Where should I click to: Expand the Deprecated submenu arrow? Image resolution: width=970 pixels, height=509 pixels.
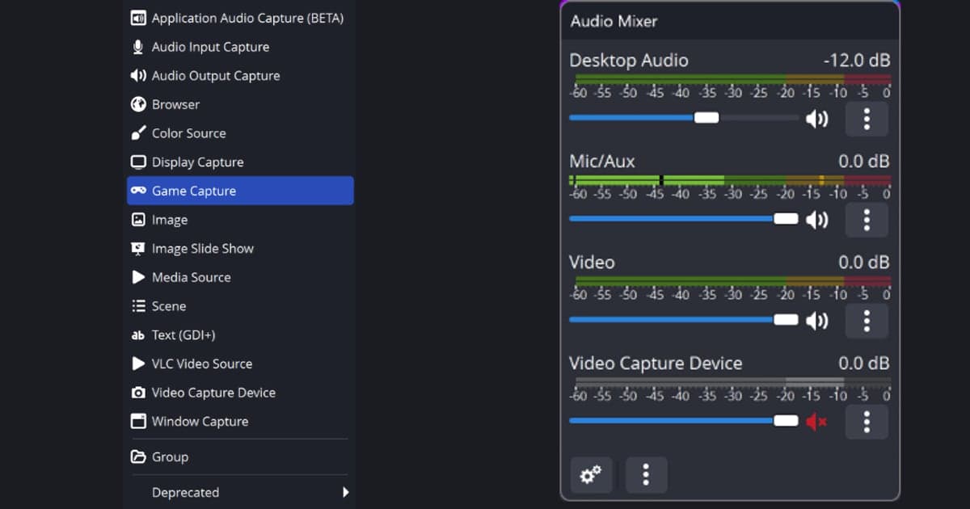coord(346,492)
